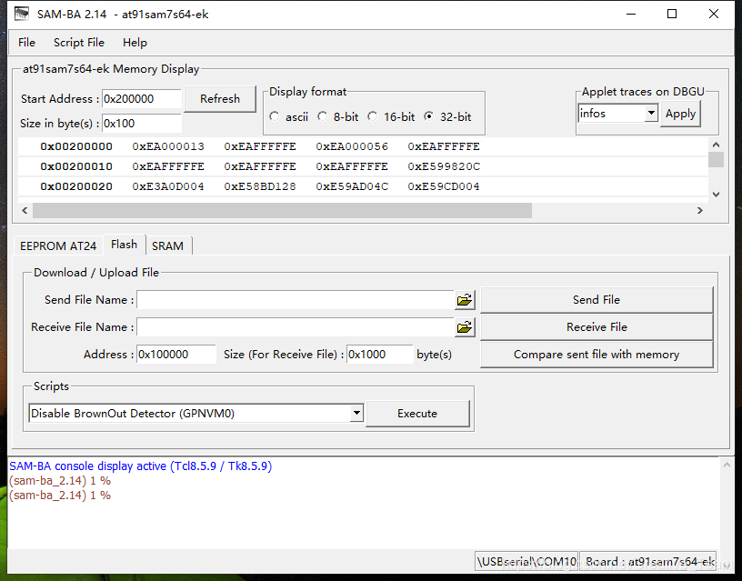Open the Help menu
This screenshot has height=581, width=742.
(135, 43)
